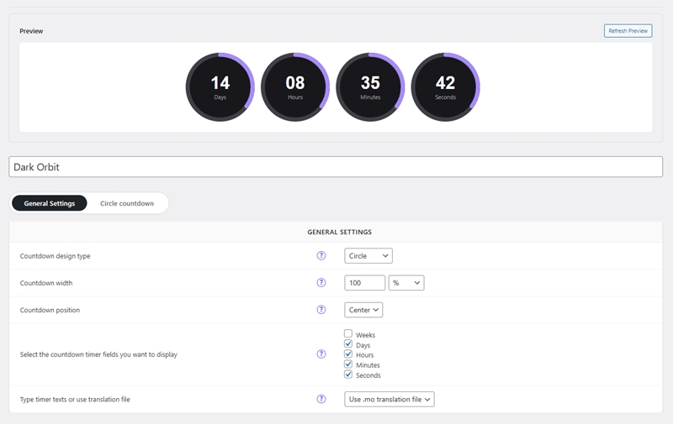Open the Circle design type dropdown
This screenshot has height=424, width=673.
click(x=368, y=256)
